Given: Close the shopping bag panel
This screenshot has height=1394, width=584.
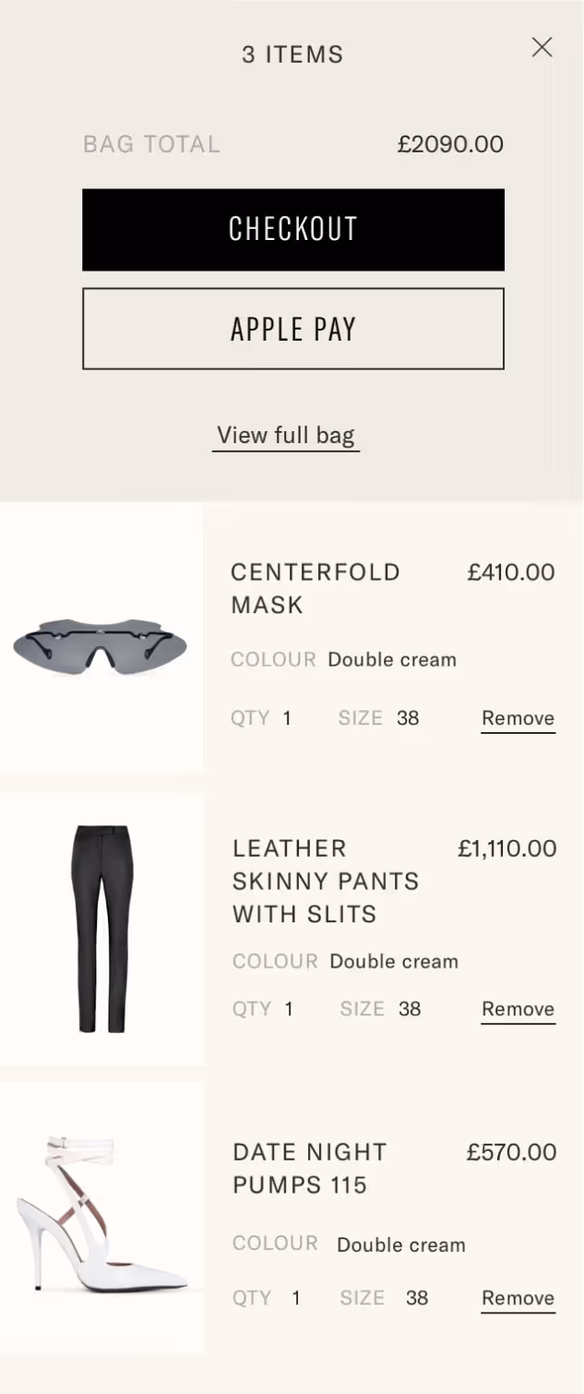Looking at the screenshot, I should [542, 47].
